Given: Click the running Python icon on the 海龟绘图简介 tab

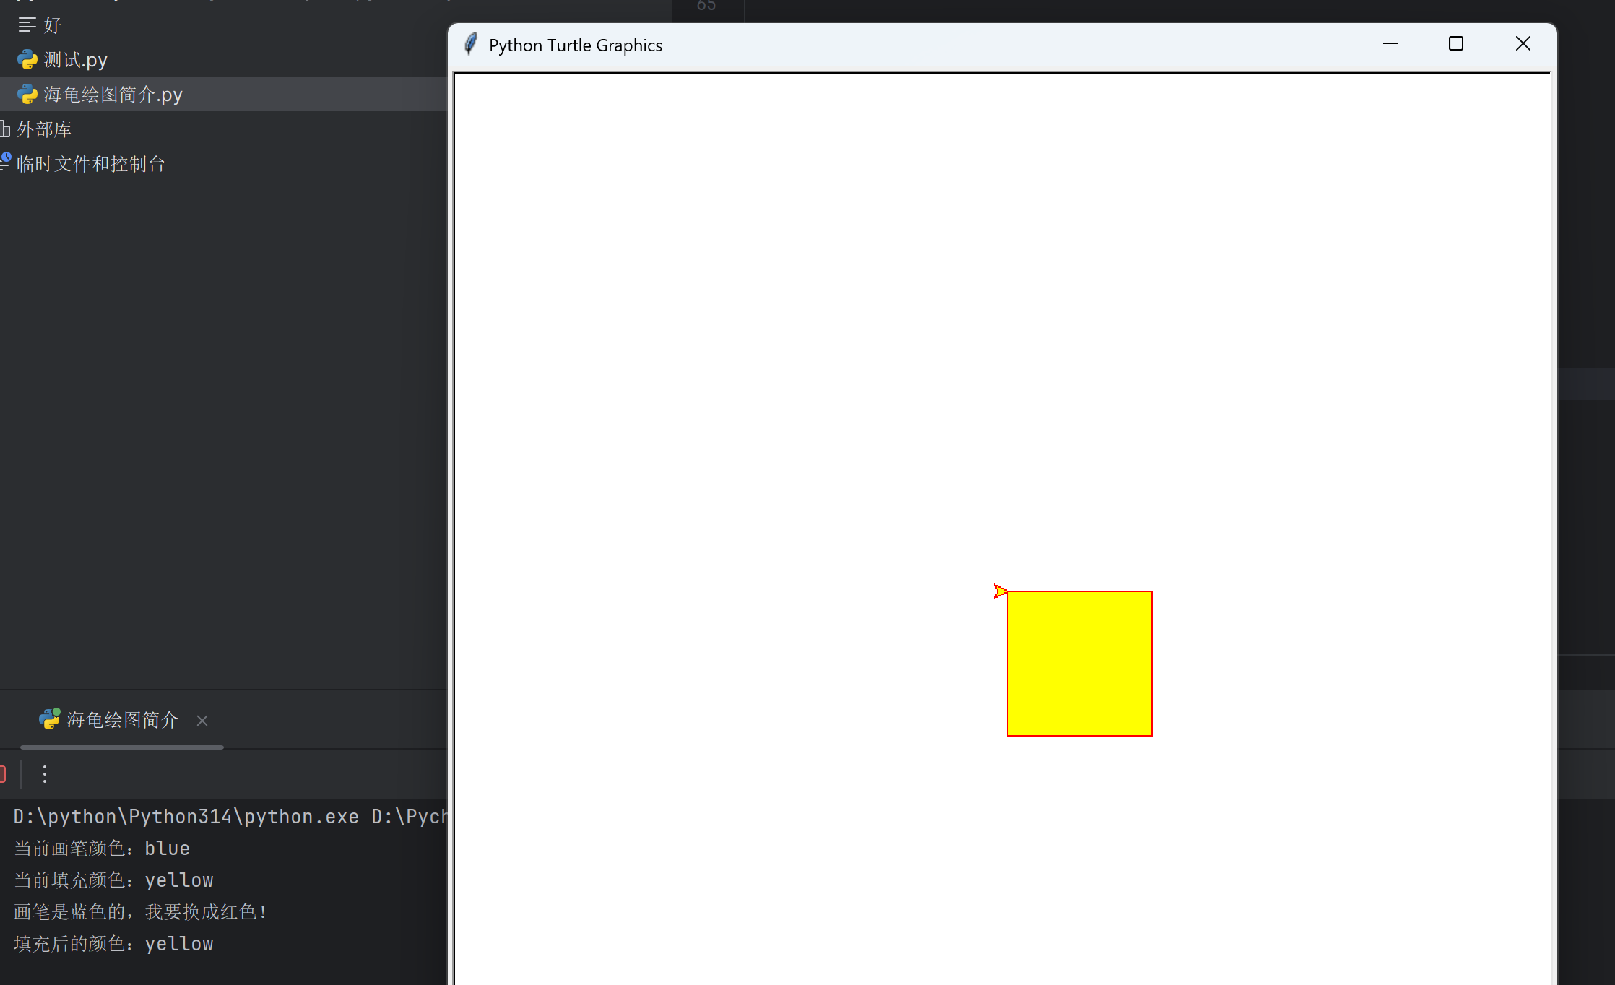Looking at the screenshot, I should (x=48, y=719).
